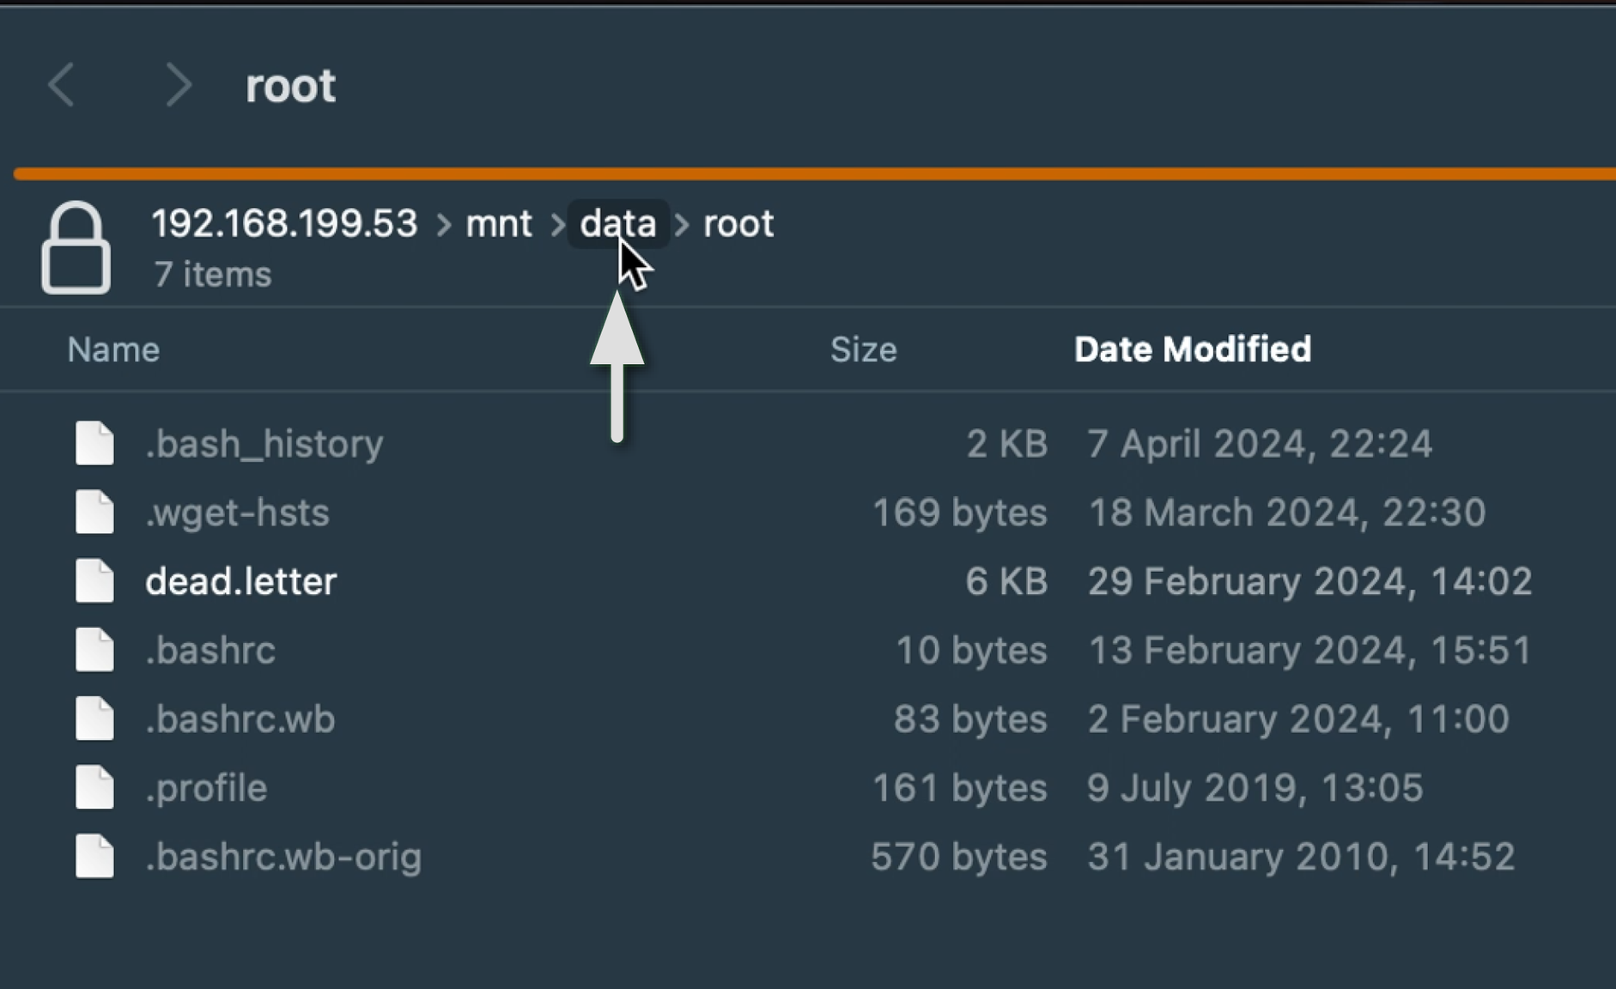Click the lock icon beside the path
The width and height of the screenshot is (1616, 989).
click(76, 248)
